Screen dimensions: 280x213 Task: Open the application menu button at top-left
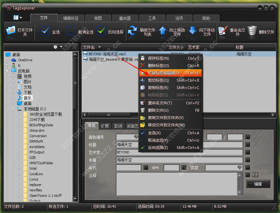point(18,18)
